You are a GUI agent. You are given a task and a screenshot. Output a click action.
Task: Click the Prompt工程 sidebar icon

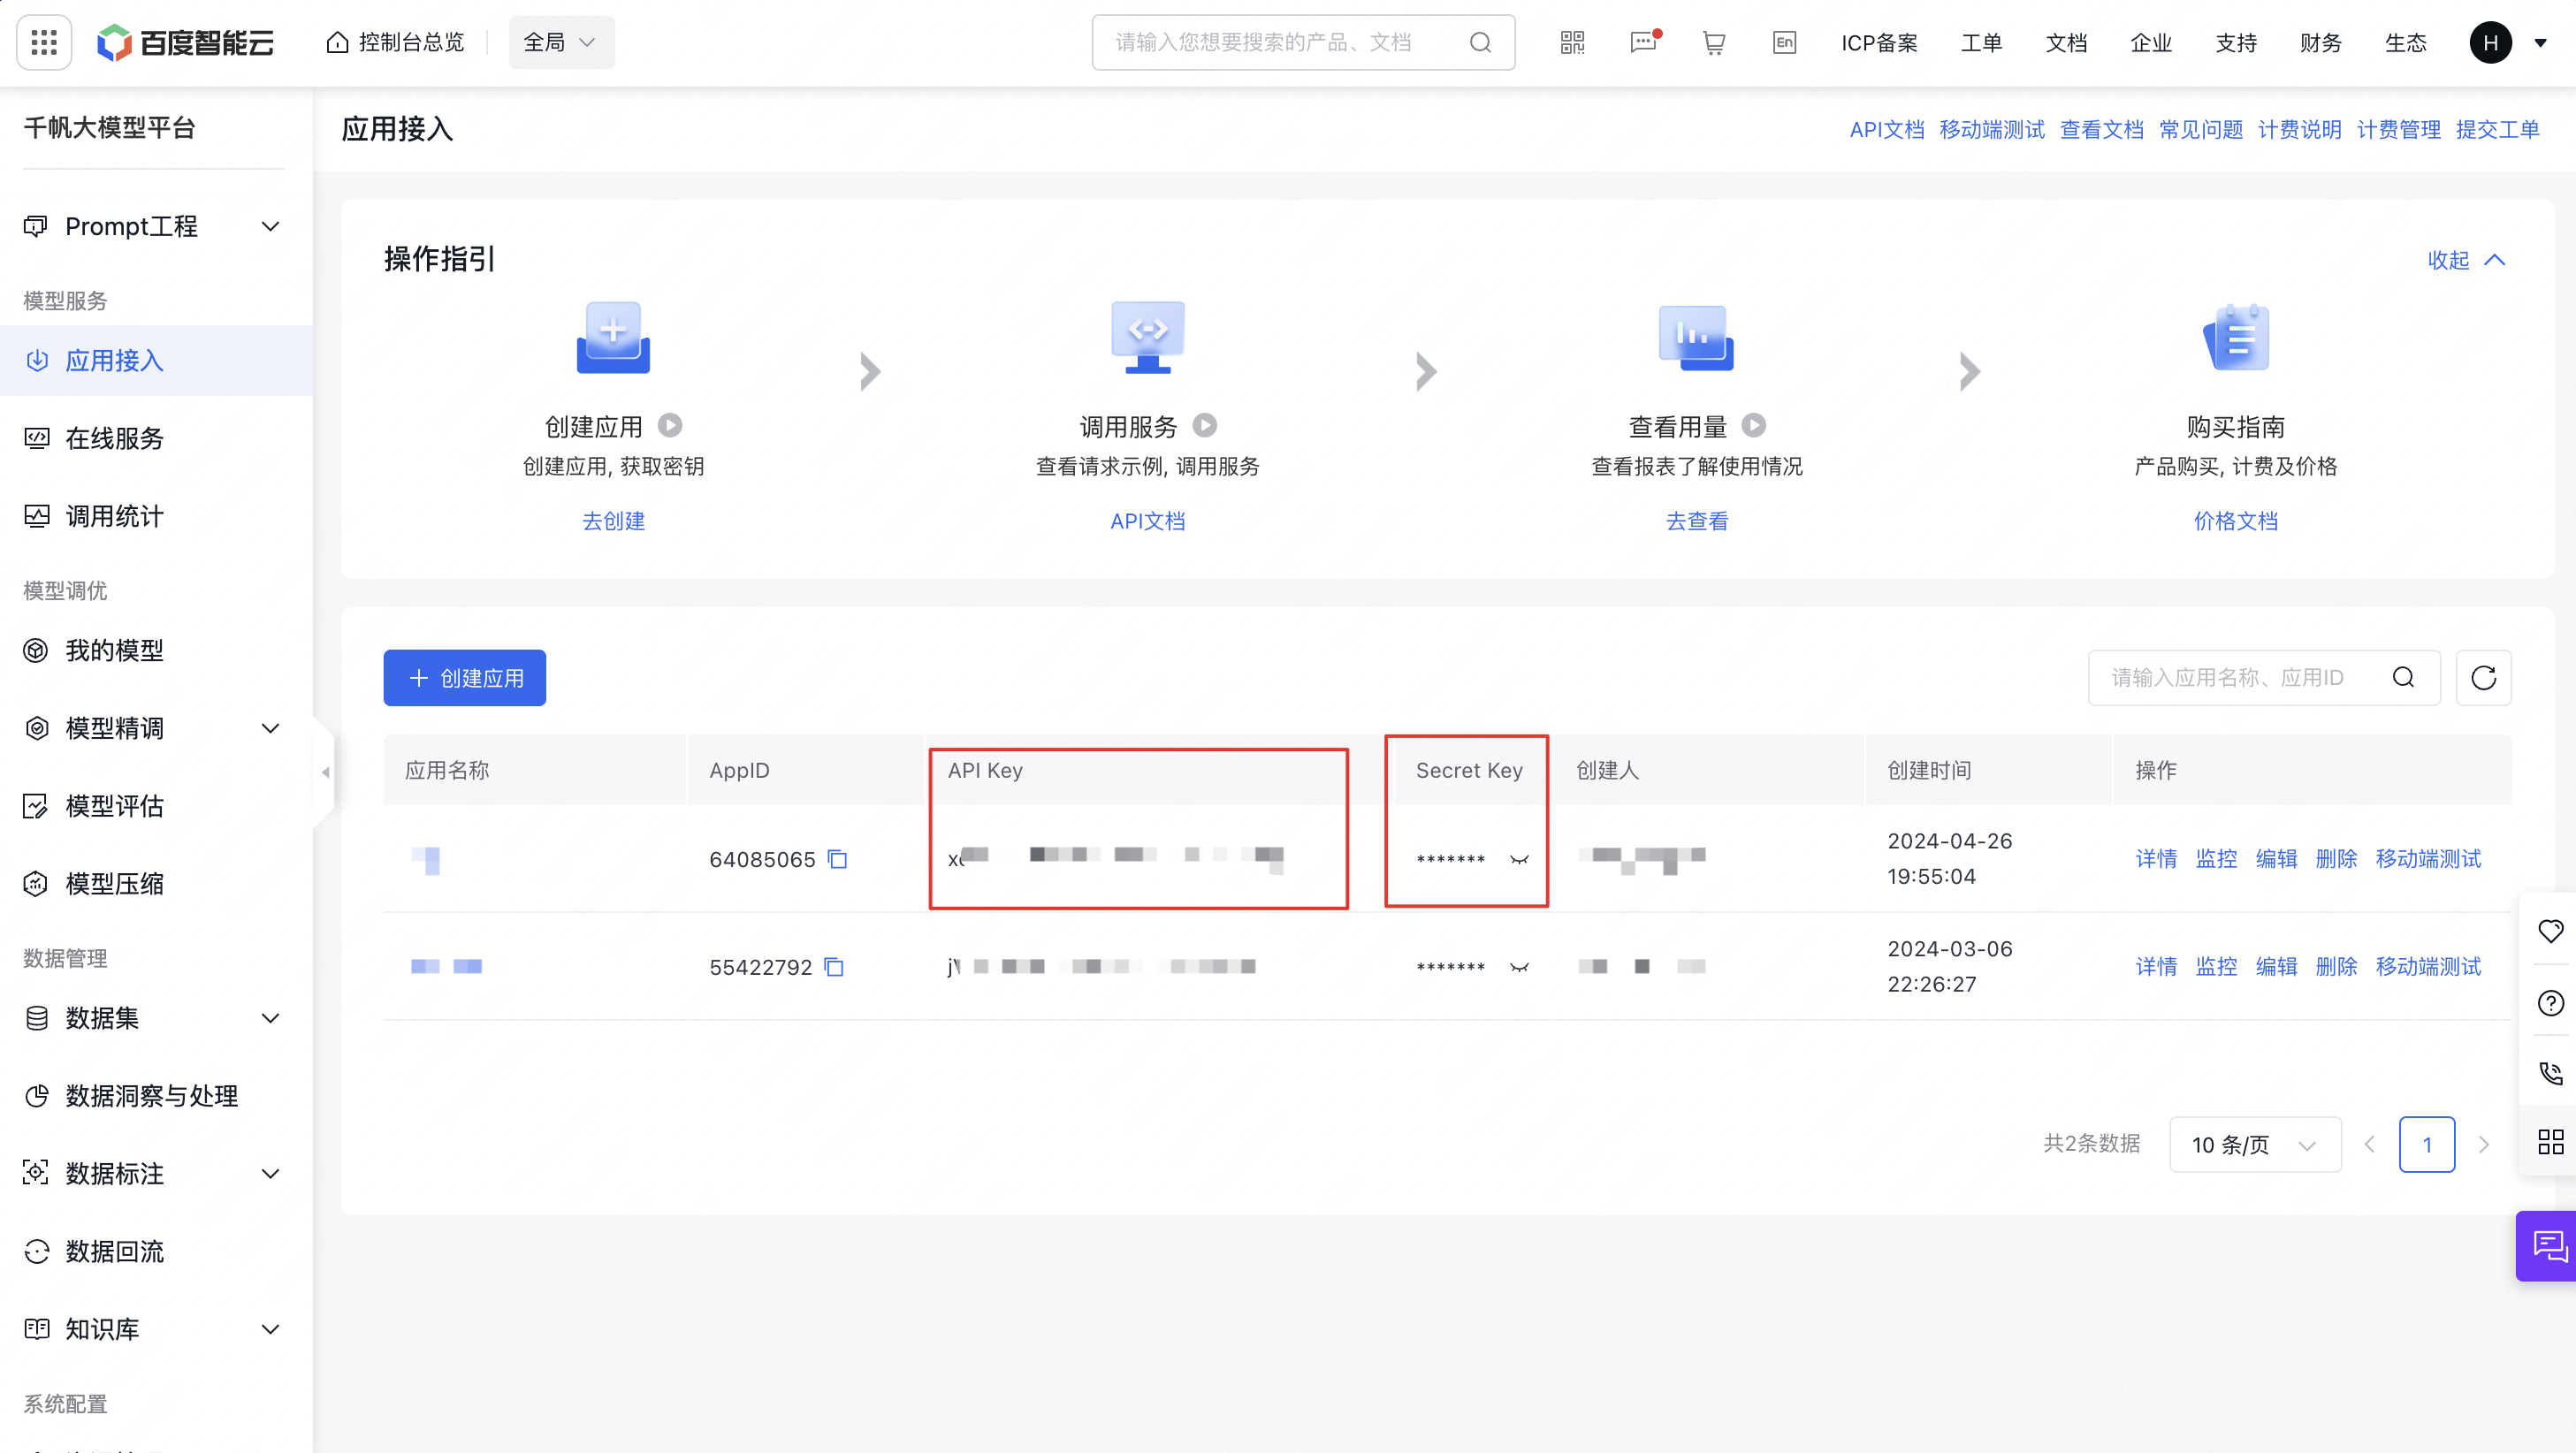click(39, 226)
